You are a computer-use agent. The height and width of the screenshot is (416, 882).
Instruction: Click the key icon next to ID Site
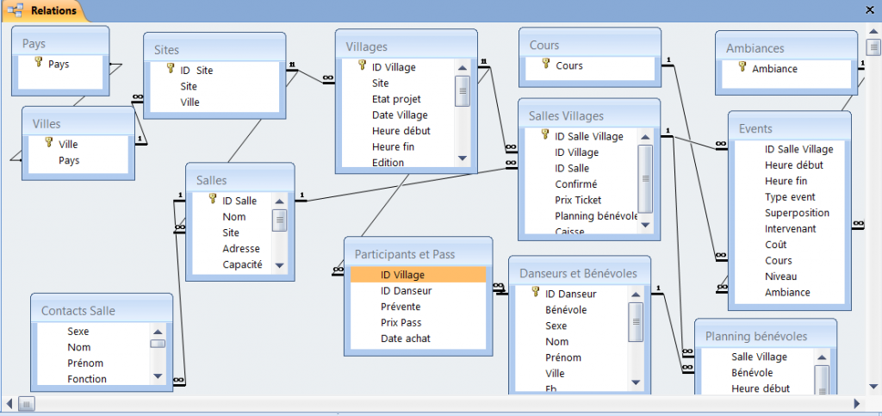click(x=171, y=70)
